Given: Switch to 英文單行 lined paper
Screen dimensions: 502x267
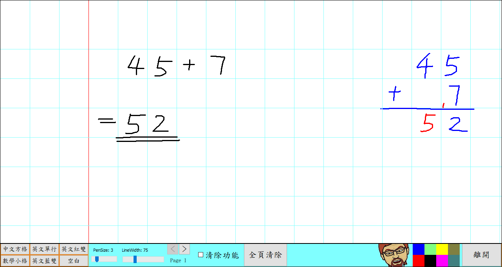Looking at the screenshot, I should point(43,249).
